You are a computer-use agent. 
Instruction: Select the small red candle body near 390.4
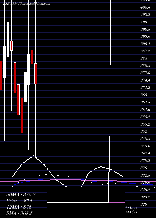tap(12, 46)
